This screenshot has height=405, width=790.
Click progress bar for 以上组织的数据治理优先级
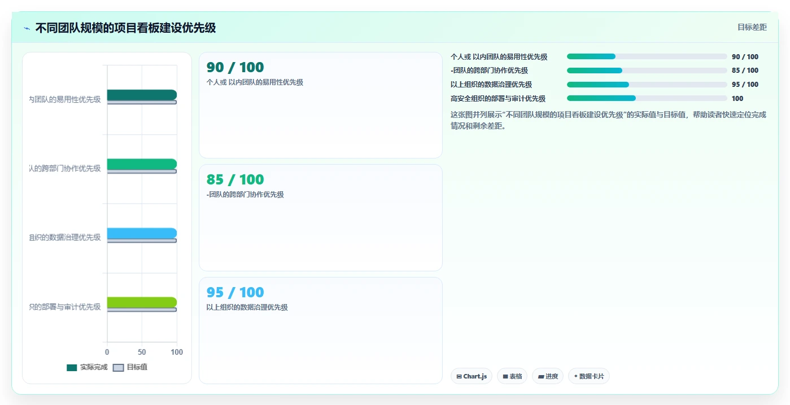tap(647, 85)
